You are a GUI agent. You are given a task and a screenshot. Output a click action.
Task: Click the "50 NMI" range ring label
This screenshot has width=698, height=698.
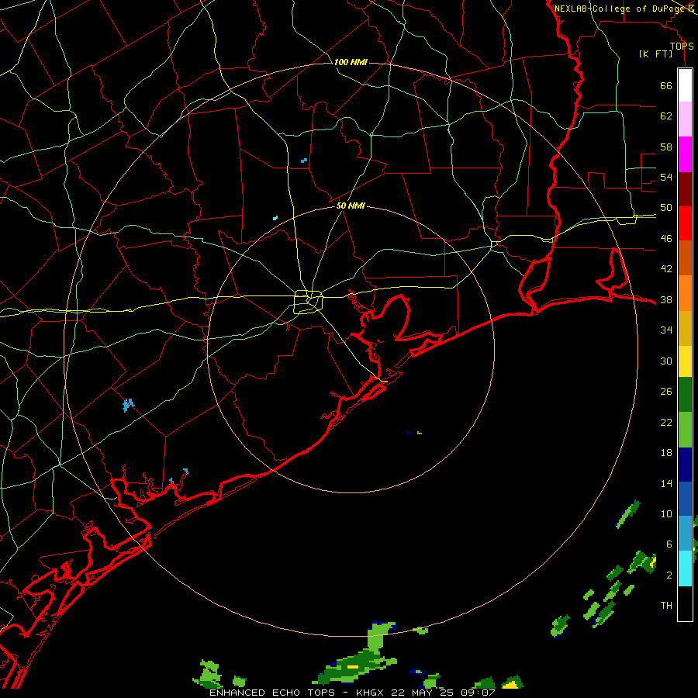(351, 206)
